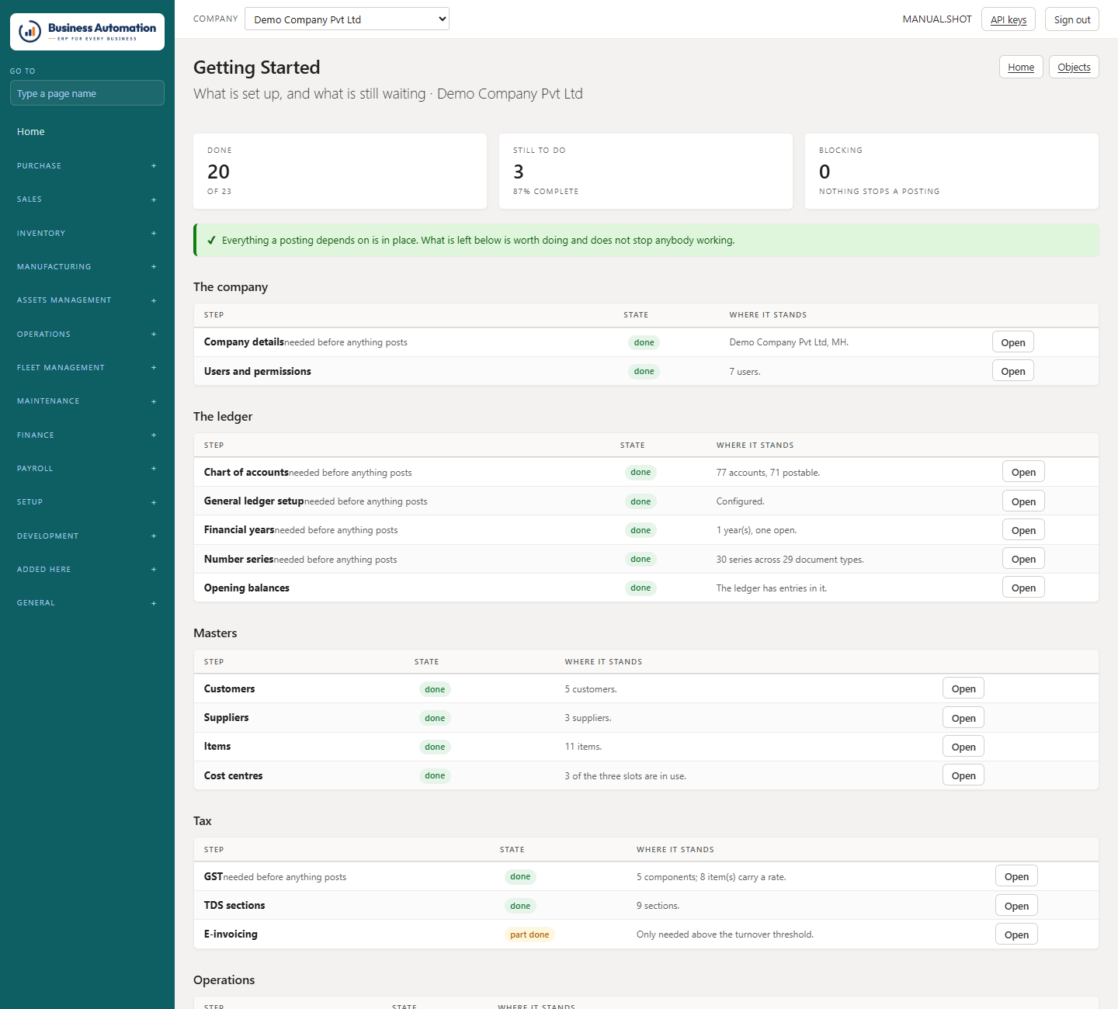Viewport: 1118px width, 1009px height.
Task: Click the '77 accounts, 71 postable.' text
Action: point(768,473)
